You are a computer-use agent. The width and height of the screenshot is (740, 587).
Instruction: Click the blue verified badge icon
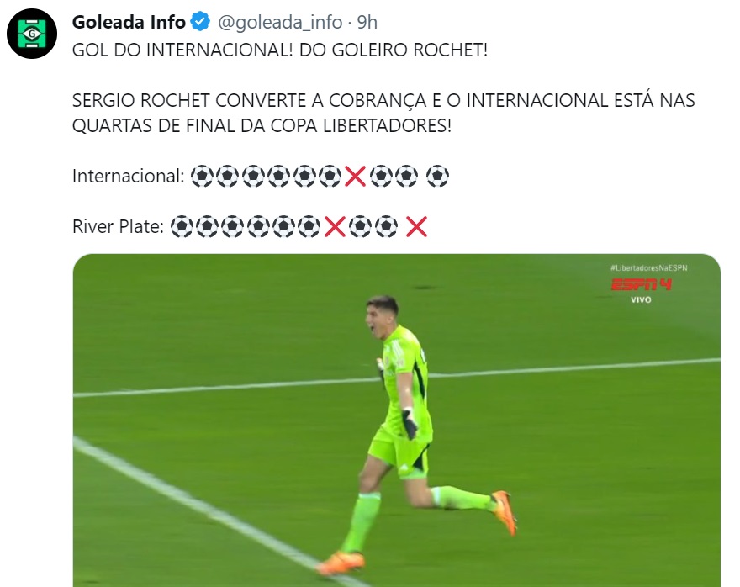(x=200, y=22)
